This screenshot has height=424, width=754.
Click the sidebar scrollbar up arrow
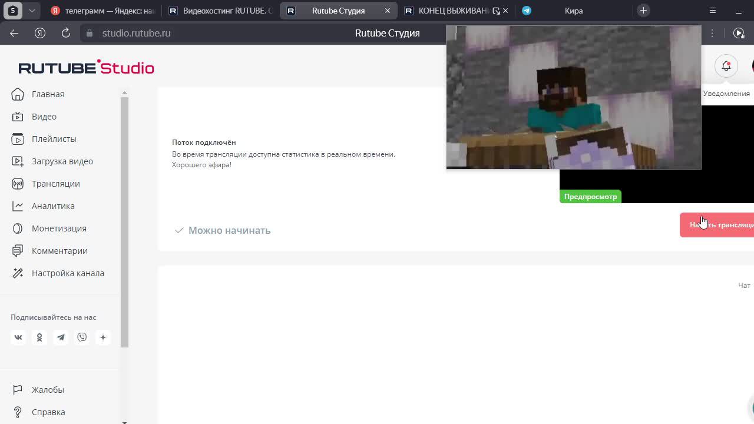(x=124, y=92)
